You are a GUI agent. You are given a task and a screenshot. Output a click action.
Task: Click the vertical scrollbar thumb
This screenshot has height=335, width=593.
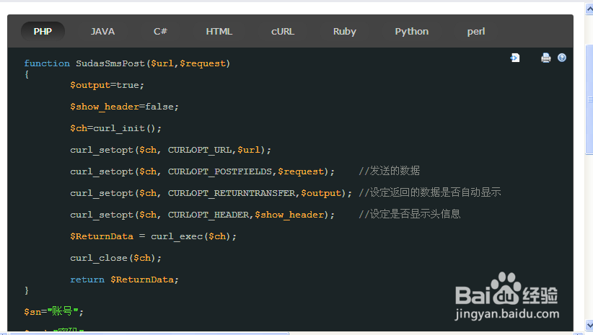[x=589, y=99]
